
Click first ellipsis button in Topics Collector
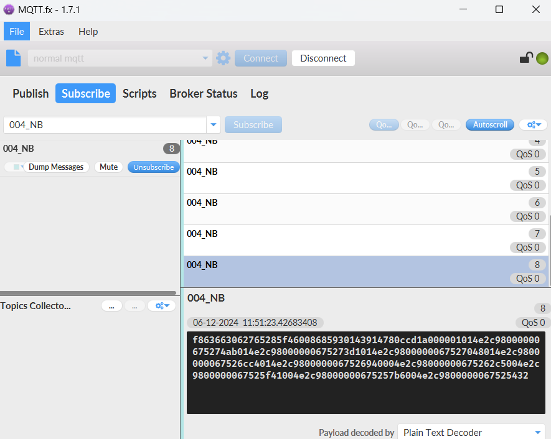click(x=111, y=306)
